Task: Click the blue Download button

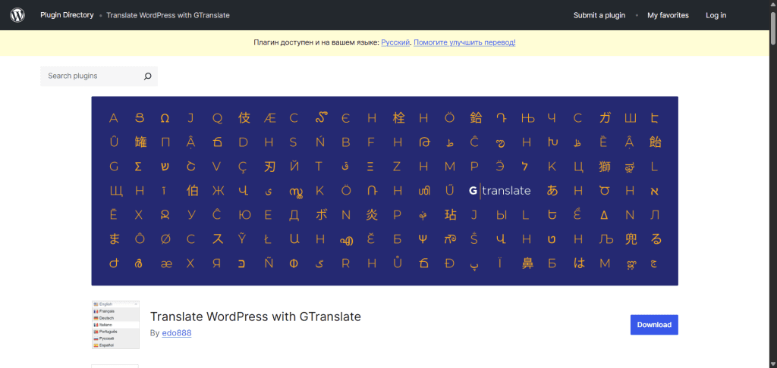Action: point(654,325)
